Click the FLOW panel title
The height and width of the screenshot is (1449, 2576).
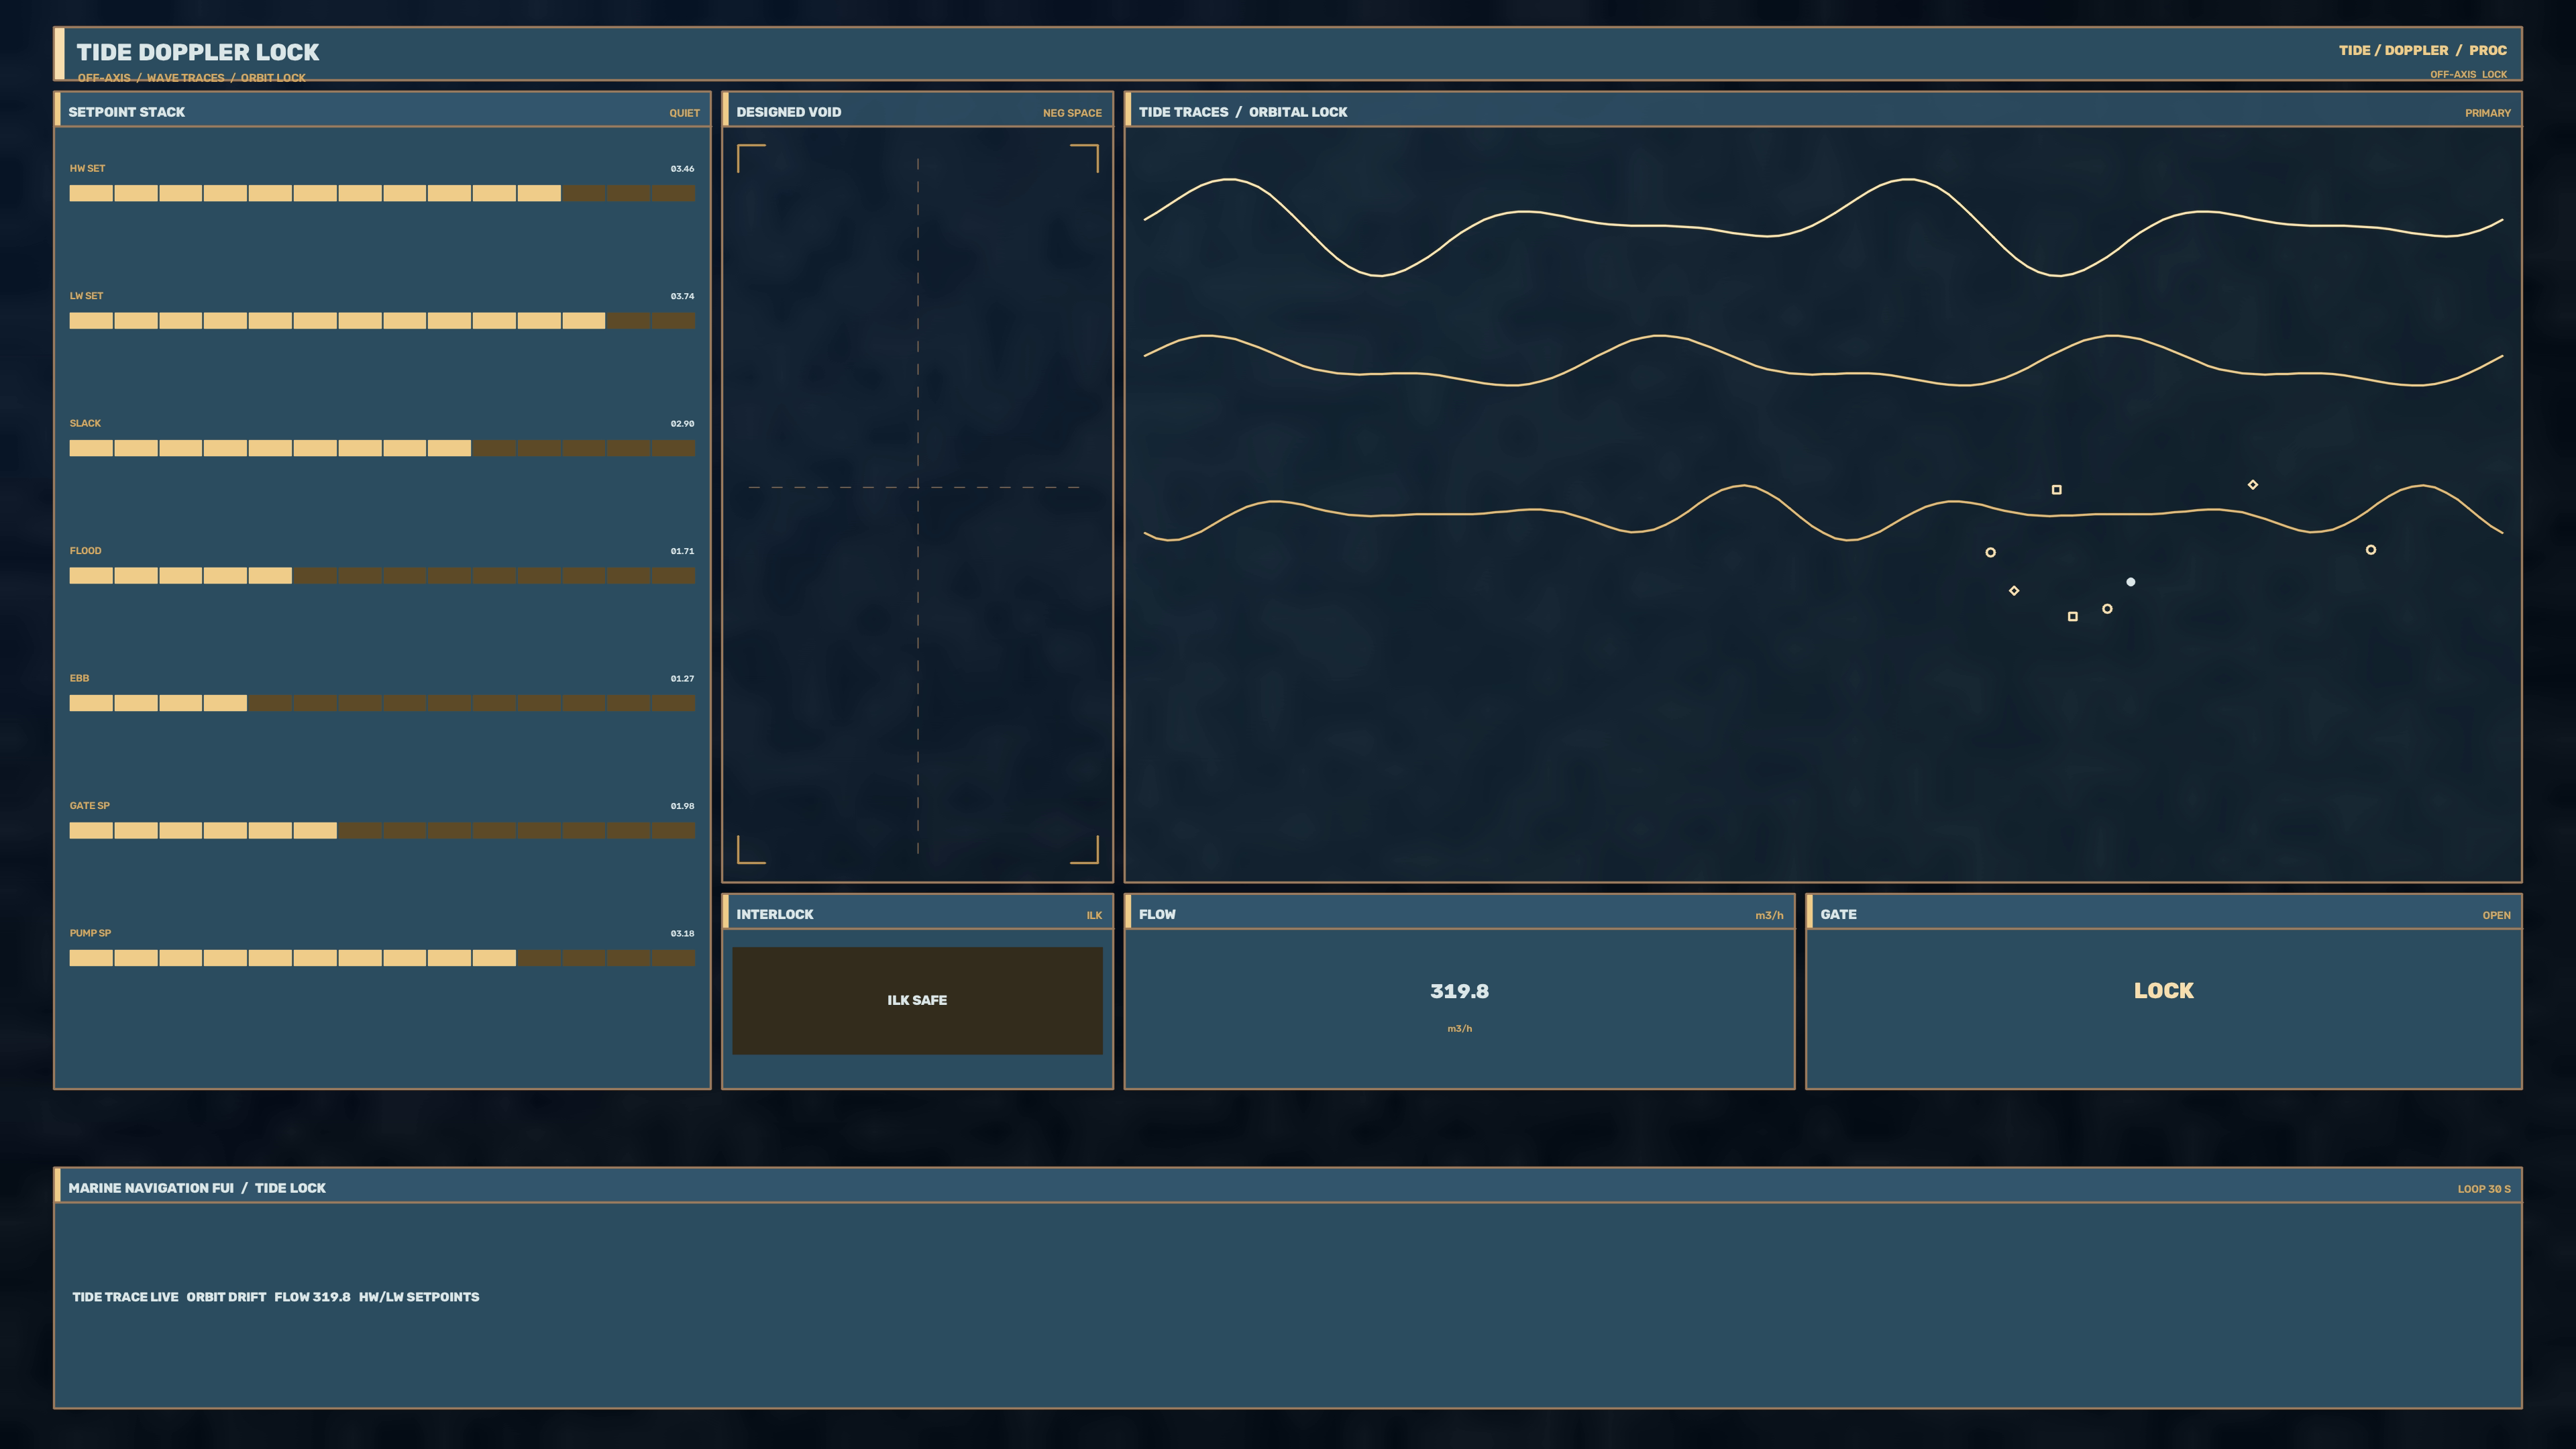[x=1157, y=914]
